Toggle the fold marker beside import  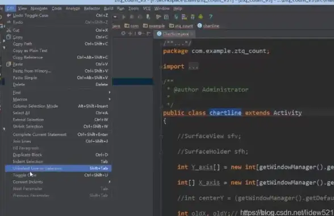coord(161,67)
